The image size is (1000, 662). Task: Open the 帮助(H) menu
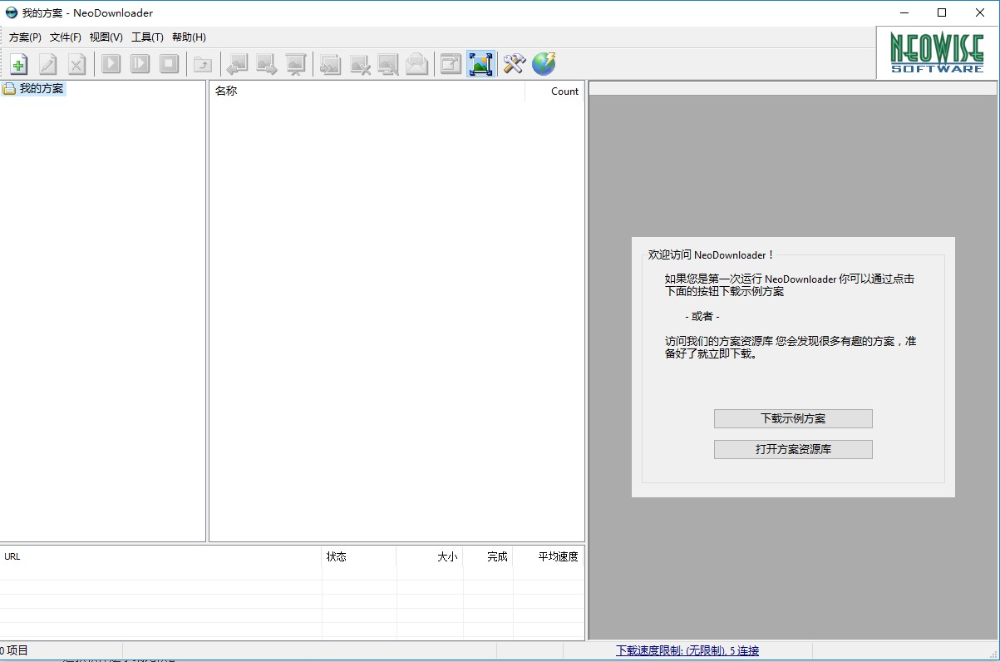(x=190, y=37)
